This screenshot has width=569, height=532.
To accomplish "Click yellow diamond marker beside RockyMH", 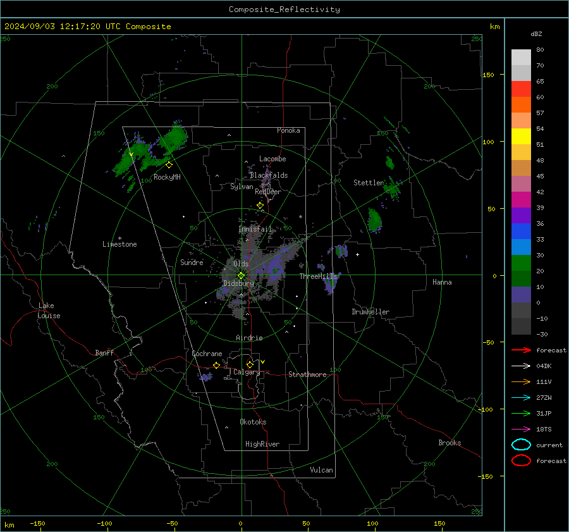I will [x=169, y=165].
